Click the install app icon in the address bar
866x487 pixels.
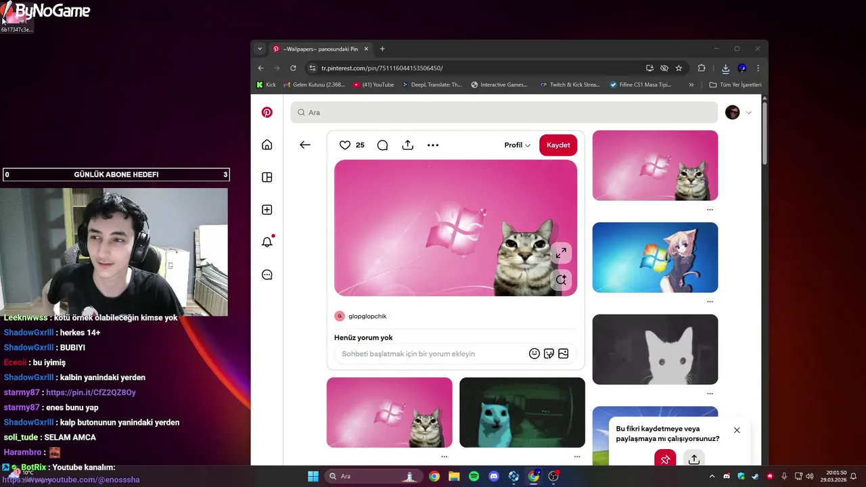coord(649,68)
